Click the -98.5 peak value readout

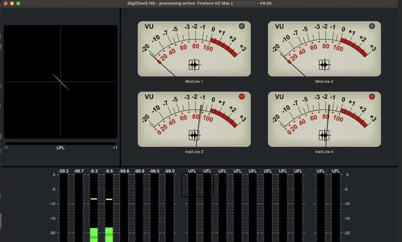[154, 171]
